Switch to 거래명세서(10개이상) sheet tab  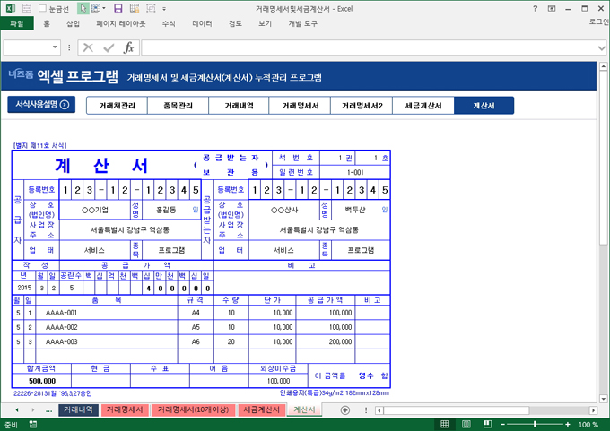[x=193, y=409]
